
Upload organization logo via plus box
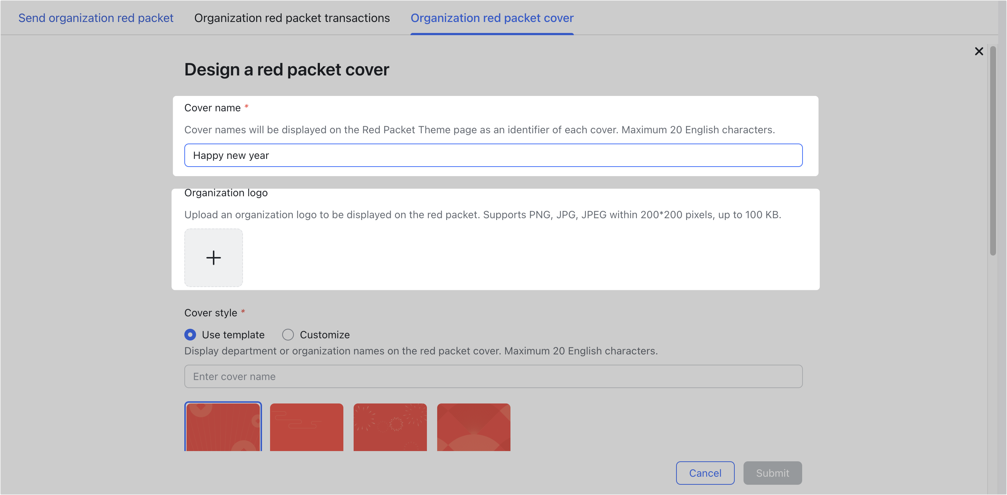click(213, 257)
